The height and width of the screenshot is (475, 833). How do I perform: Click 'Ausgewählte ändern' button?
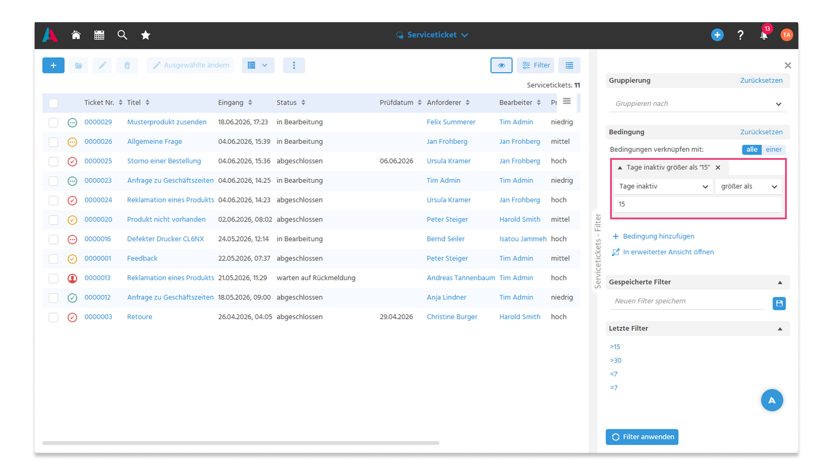point(190,65)
